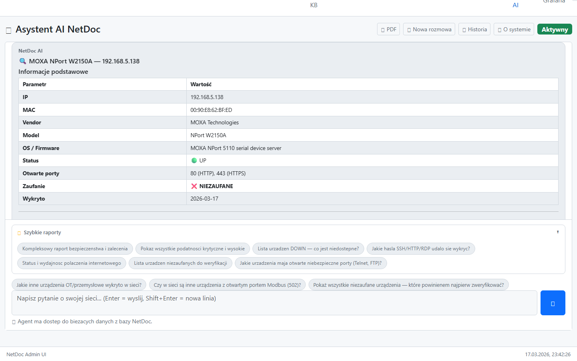Viewport: 577px width, 361px height.
Task: Collapse the Szybkie raporty section
Action: click(557, 232)
